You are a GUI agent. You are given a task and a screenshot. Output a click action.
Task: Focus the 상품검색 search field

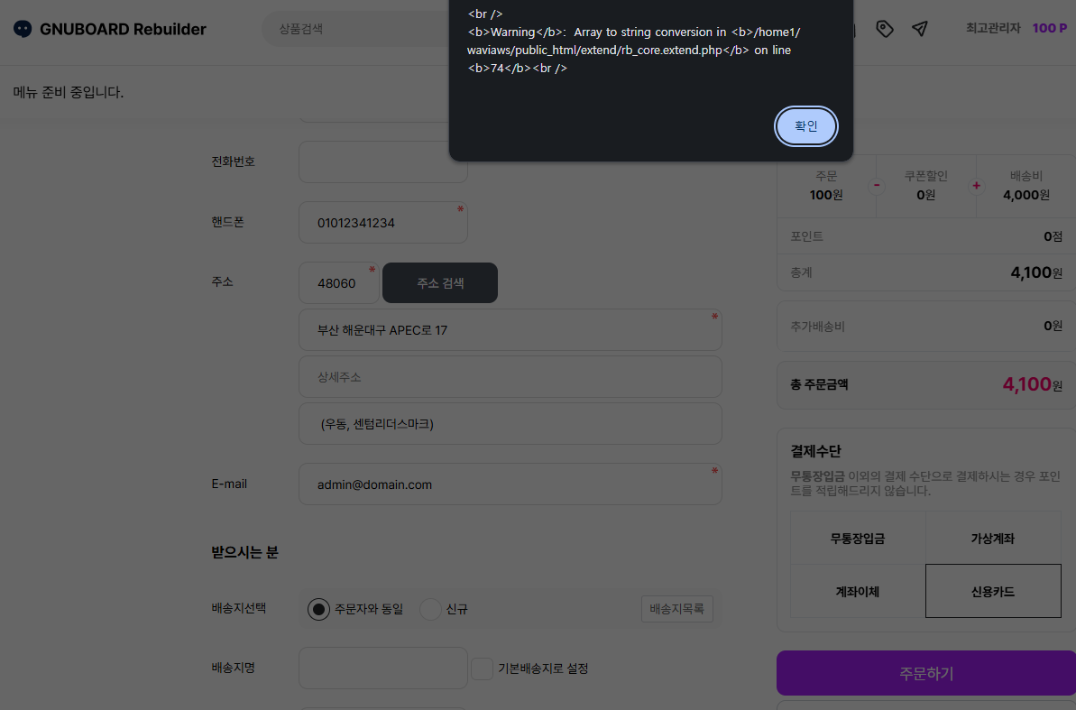pos(357,29)
